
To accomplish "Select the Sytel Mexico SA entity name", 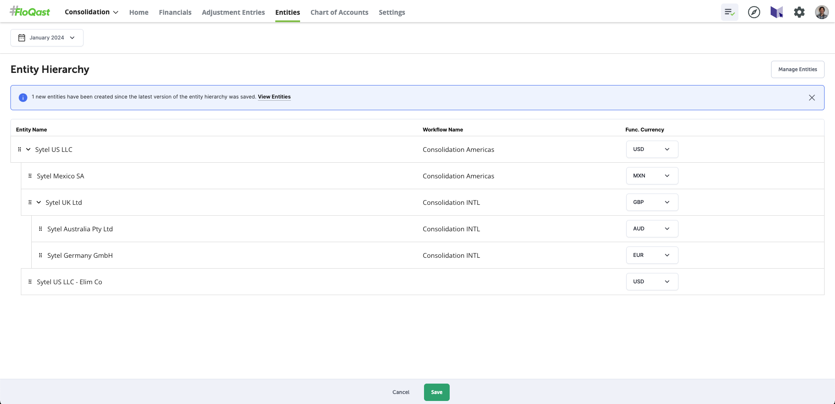I will point(60,176).
